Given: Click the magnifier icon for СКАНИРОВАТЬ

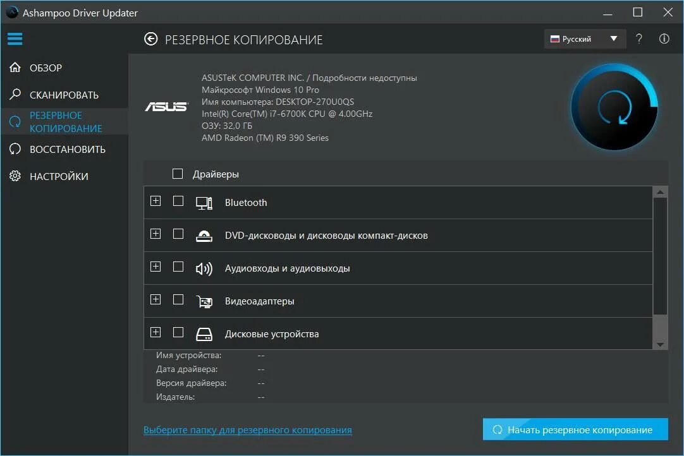Looking at the screenshot, I should coord(15,94).
